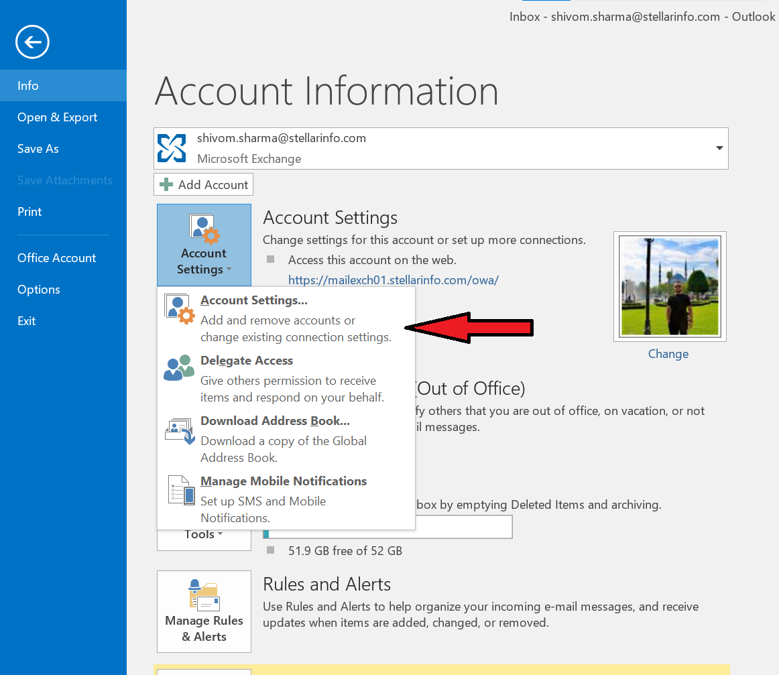Click the Manage Rules & Alerts icon
The width and height of the screenshot is (779, 675).
(204, 595)
